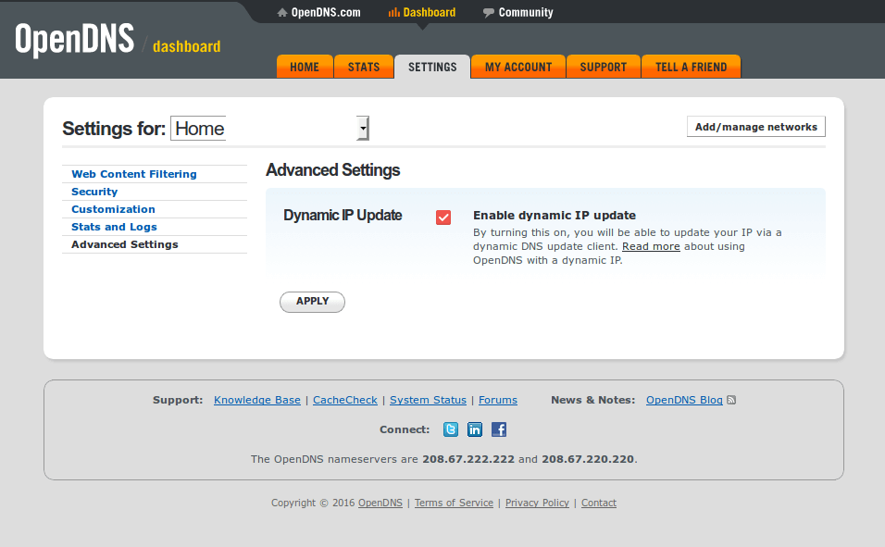
Task: Open the SUPPORT tab
Action: 604,68
